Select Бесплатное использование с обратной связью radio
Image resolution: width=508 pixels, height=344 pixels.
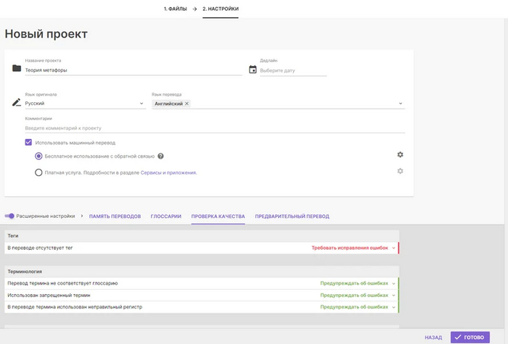point(39,156)
